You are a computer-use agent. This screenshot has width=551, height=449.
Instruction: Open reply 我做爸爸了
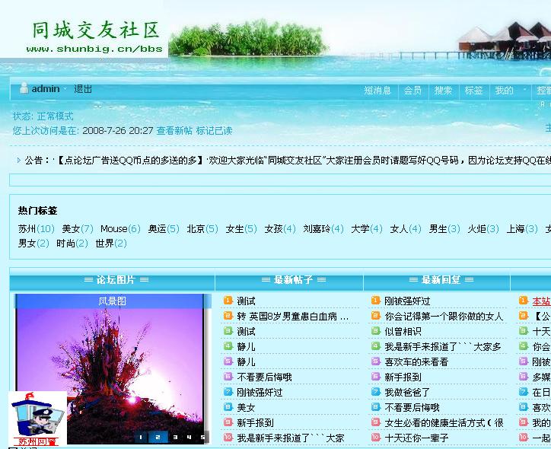[407, 393]
